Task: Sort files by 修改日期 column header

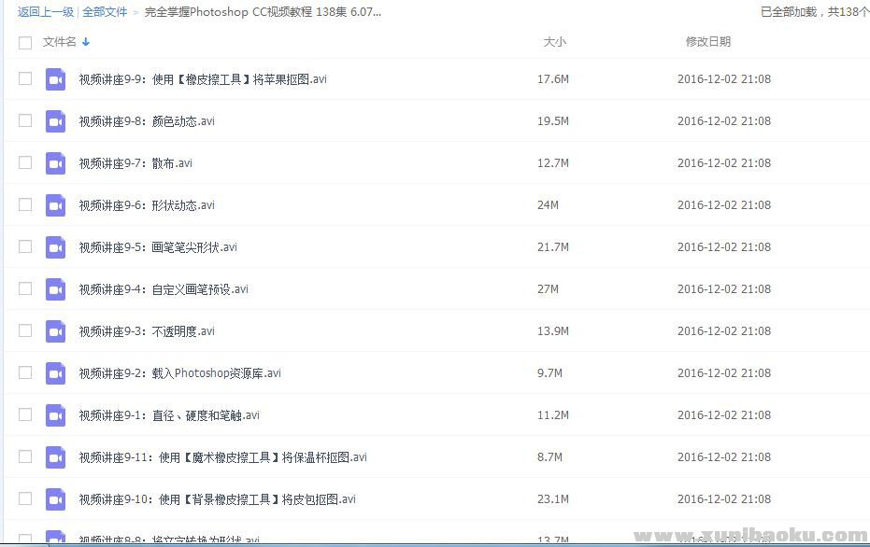Action: (x=707, y=42)
